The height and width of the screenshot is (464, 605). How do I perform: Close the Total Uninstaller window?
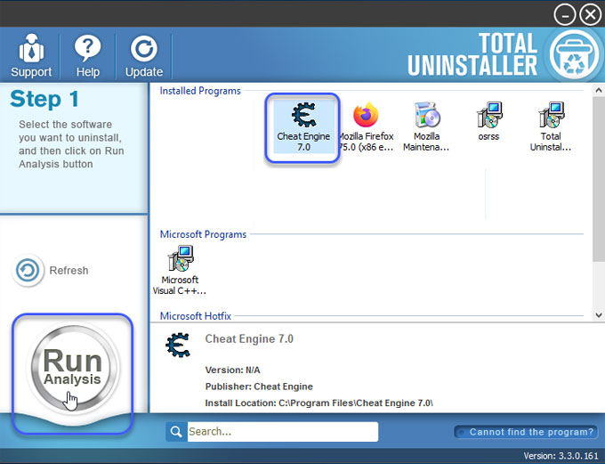coord(591,14)
